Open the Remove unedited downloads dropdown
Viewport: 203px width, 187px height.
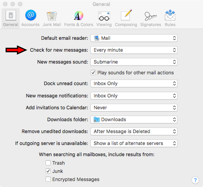(134, 131)
